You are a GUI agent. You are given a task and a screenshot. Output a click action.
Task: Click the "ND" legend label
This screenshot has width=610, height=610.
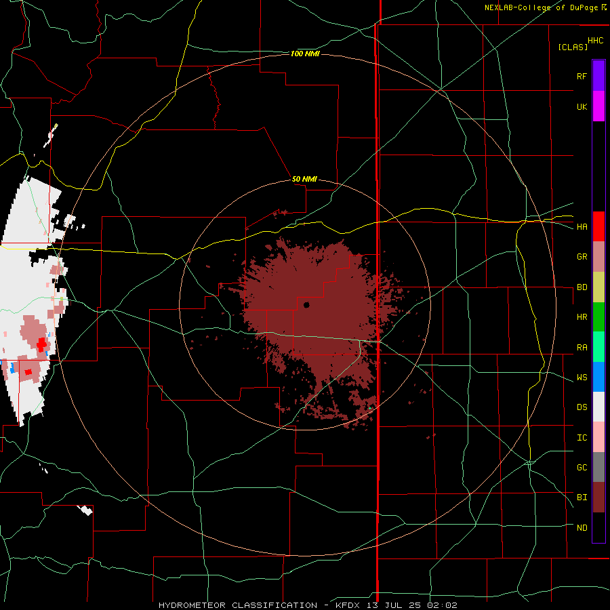(x=582, y=528)
